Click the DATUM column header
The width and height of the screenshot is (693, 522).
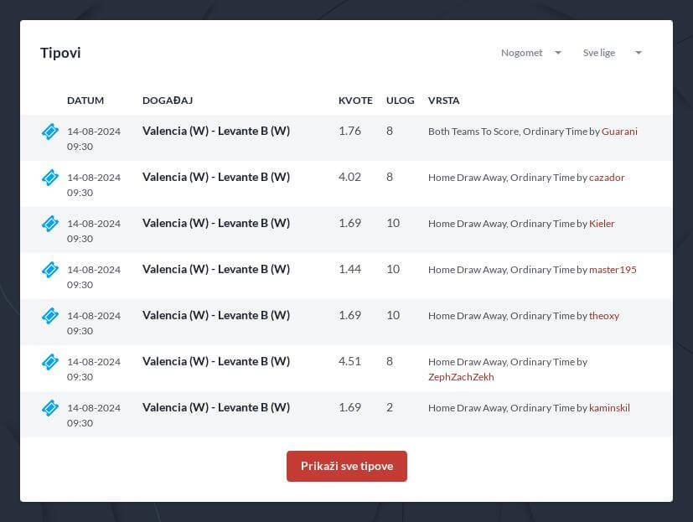click(x=85, y=101)
